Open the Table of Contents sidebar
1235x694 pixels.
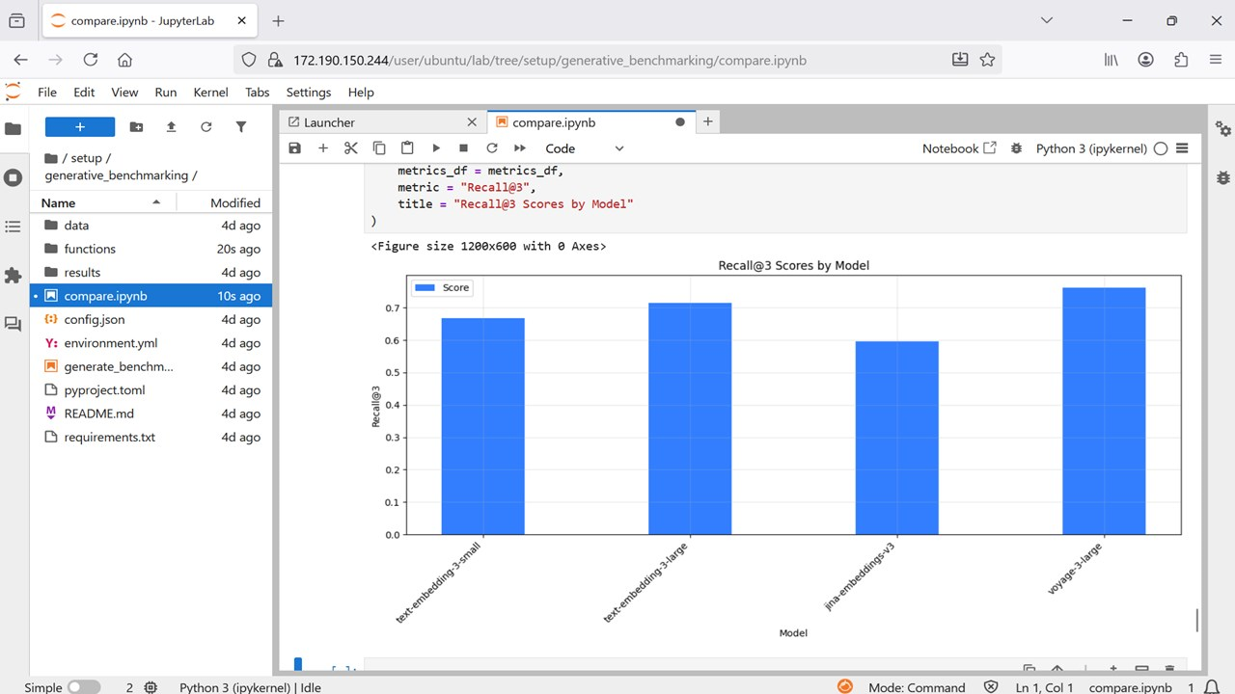click(14, 227)
